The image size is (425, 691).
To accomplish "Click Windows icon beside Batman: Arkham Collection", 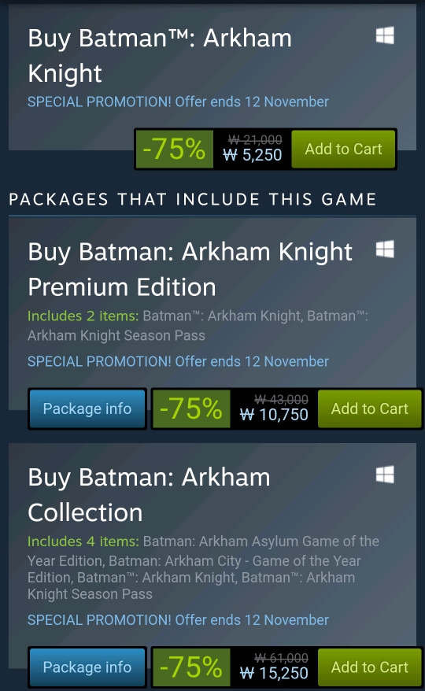I will click(385, 475).
